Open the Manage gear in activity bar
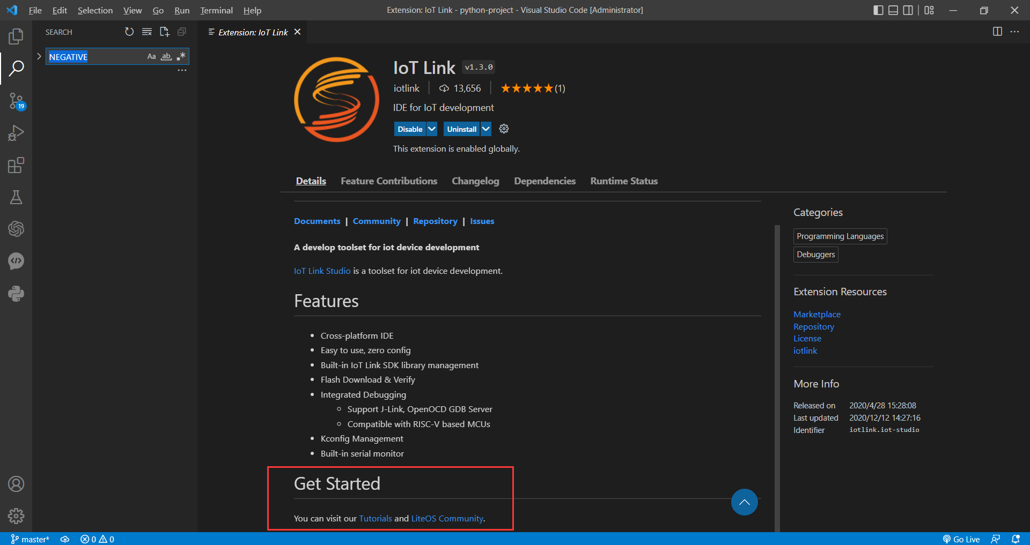 16,516
